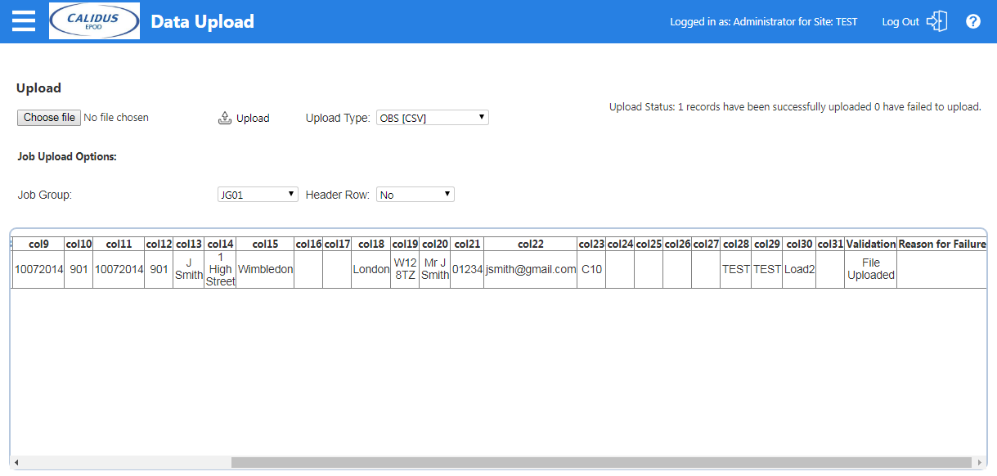
Task: Click the col17 column header
Action: coord(337,244)
